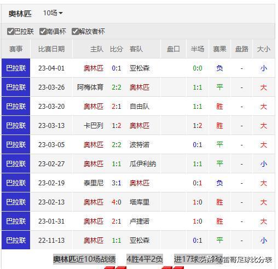
Task: Open home team 卡巴列
Action: point(94,126)
